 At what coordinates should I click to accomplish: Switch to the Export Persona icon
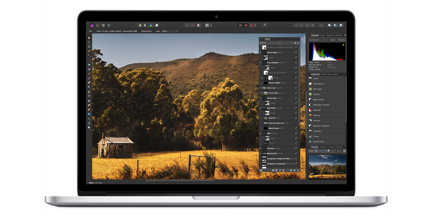pyautogui.click(x=109, y=25)
